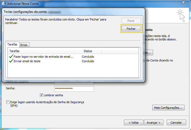Screen dimensions: 191x130
Task: Select the 'Enviar email de teste' row text
Action: (x=29, y=61)
